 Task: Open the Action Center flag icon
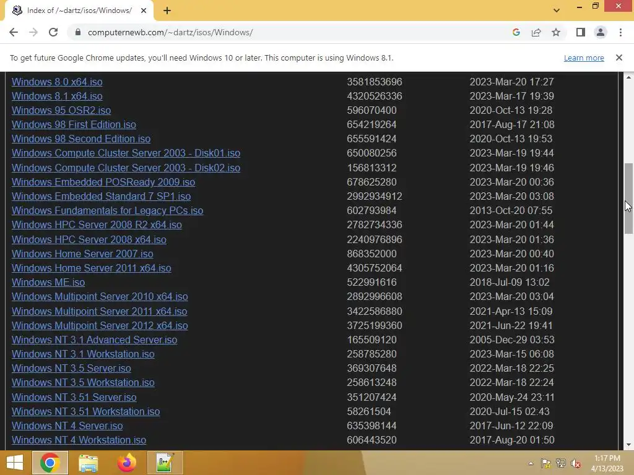click(545, 463)
